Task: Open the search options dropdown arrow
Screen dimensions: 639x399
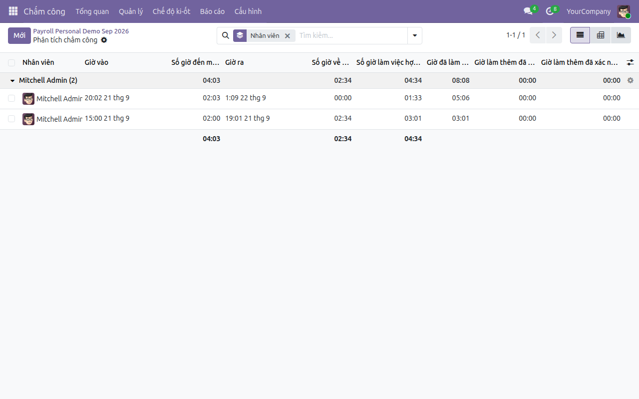Action: point(415,35)
